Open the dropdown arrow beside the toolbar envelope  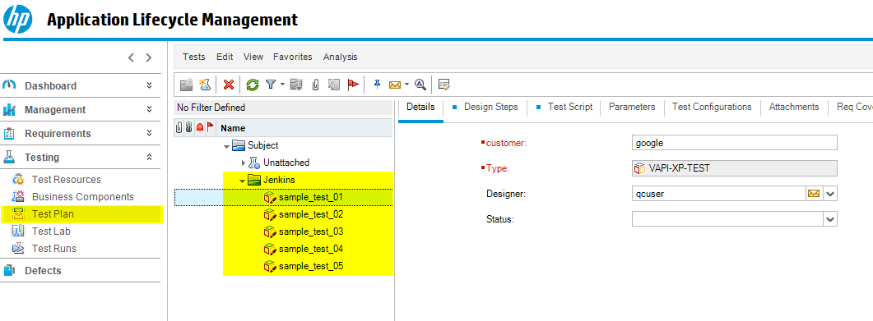point(407,85)
